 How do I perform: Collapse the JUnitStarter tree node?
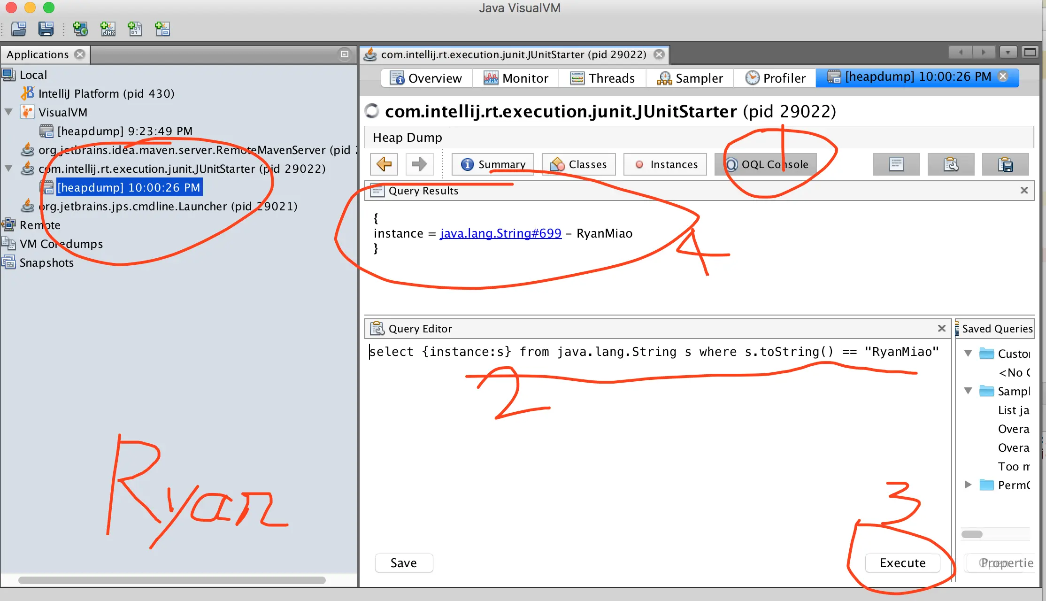8,169
